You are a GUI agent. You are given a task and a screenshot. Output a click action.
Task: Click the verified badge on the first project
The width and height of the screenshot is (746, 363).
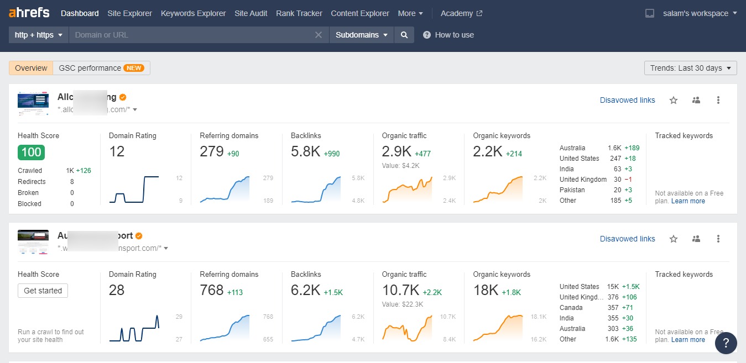[123, 97]
